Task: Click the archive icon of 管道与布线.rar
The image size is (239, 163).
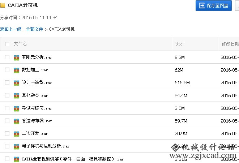Action: tap(17, 121)
